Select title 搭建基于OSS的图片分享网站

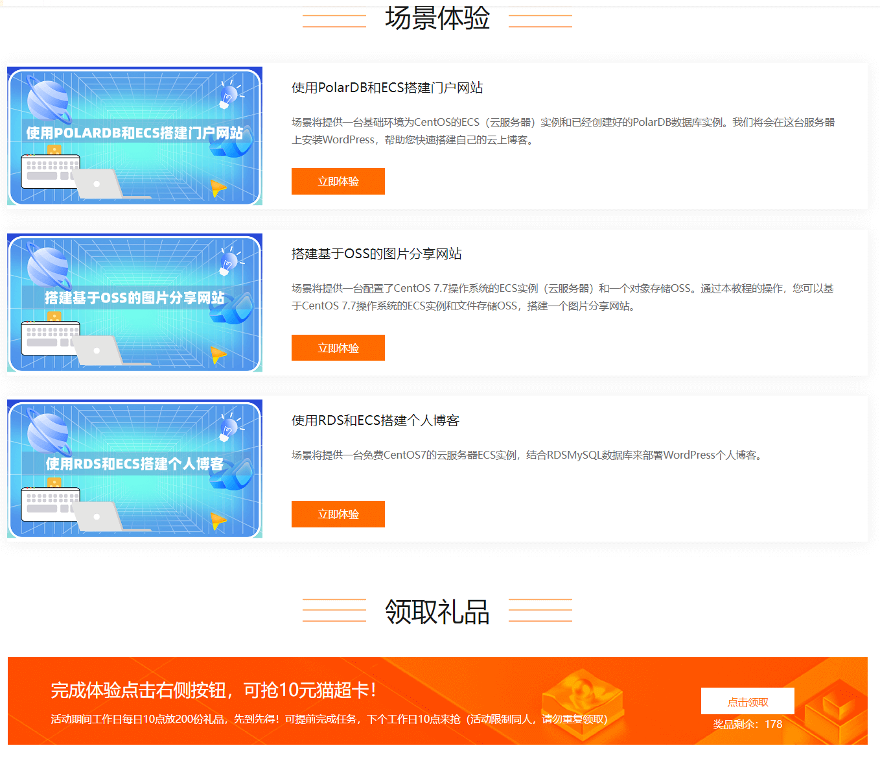click(x=376, y=254)
